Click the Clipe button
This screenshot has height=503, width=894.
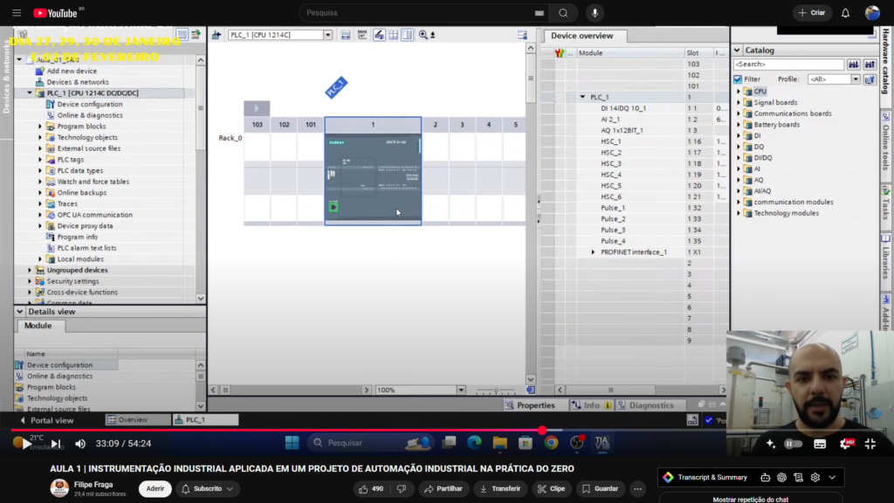point(552,489)
